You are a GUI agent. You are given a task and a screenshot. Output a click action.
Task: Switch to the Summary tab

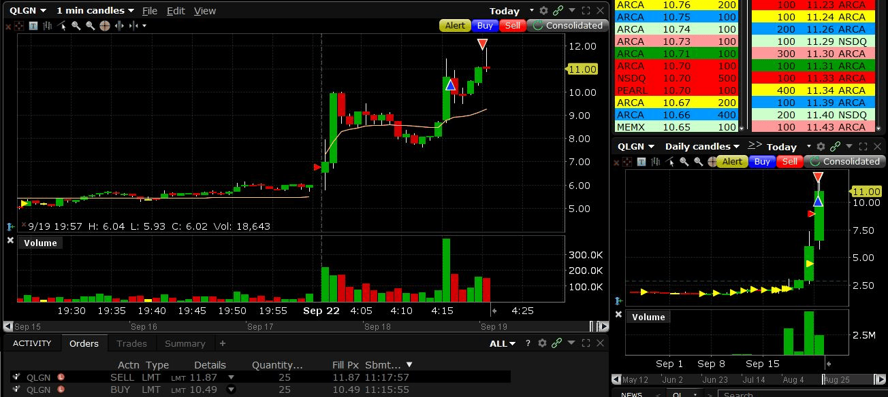pos(185,343)
